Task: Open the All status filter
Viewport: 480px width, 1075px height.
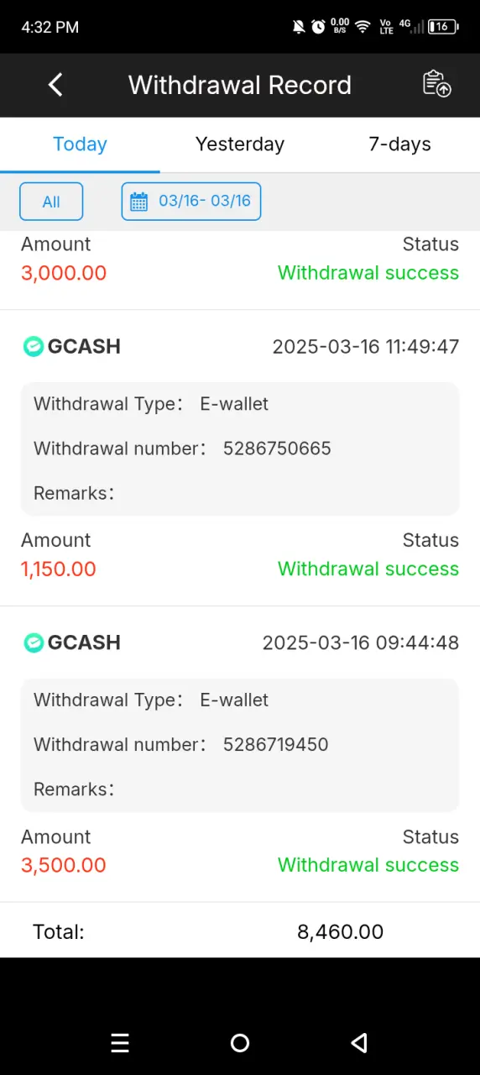Action: point(51,202)
